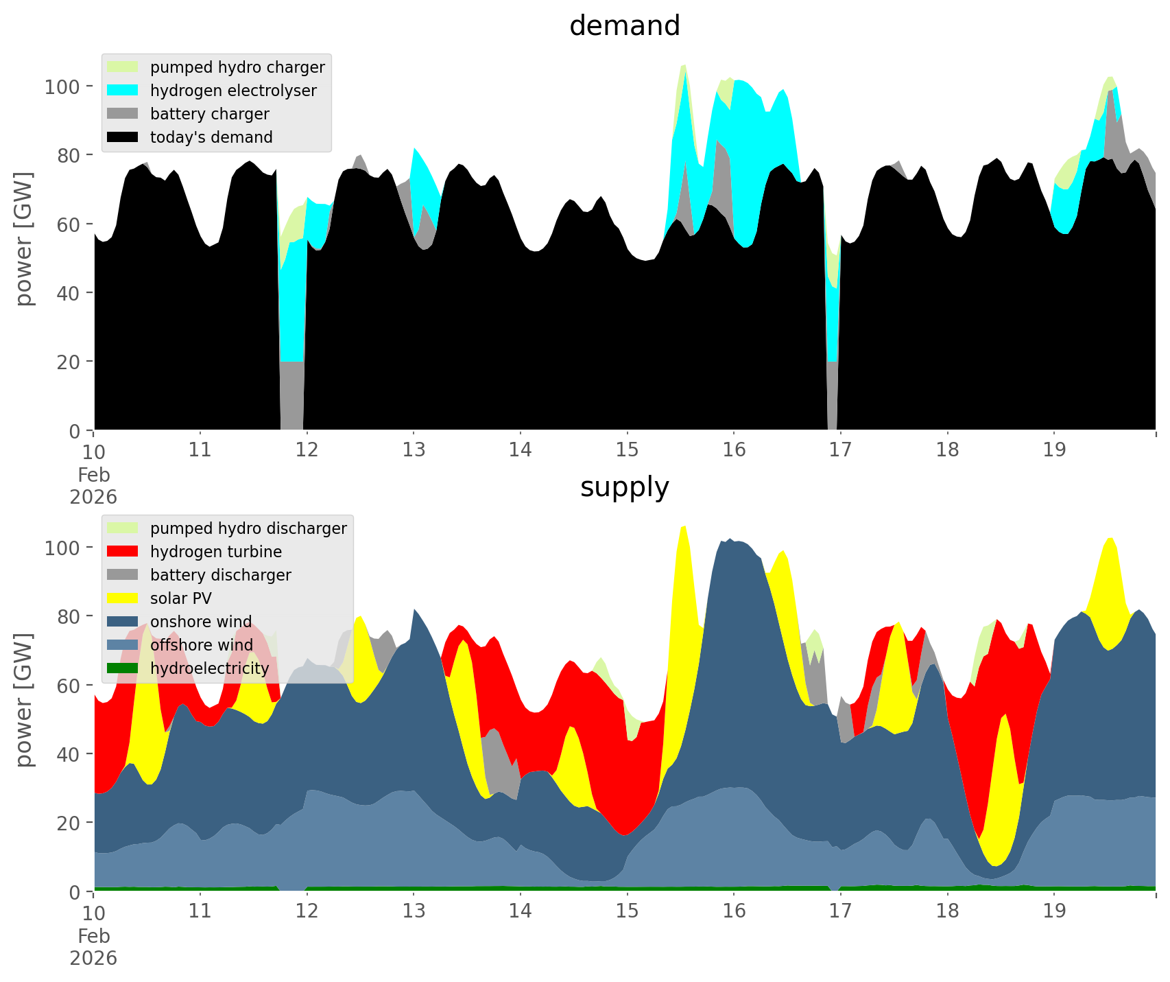This screenshot has width=1170, height=982.
Task: Click the 'offshore wind' legend label
Action: click(201, 645)
